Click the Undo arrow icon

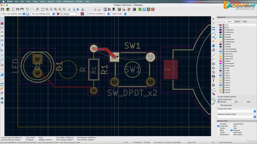coord(27,10)
